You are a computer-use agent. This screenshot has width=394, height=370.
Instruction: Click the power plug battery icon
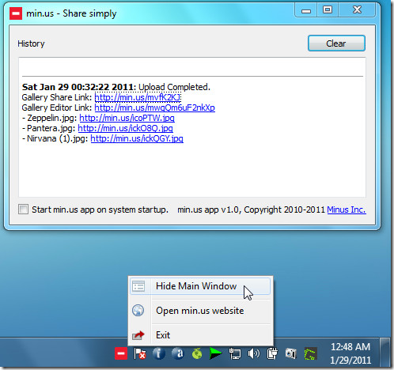coord(272,353)
